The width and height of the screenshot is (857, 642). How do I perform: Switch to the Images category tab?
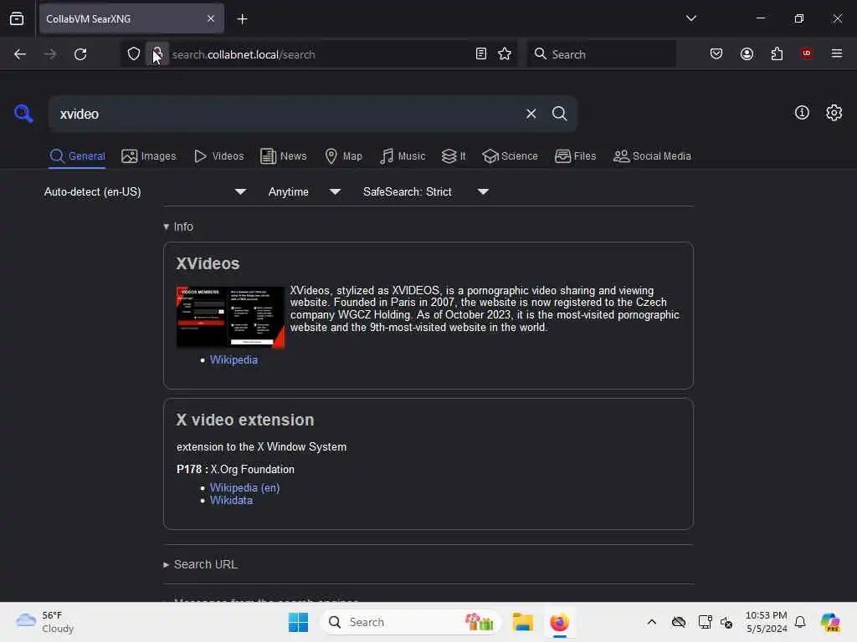pyautogui.click(x=149, y=156)
